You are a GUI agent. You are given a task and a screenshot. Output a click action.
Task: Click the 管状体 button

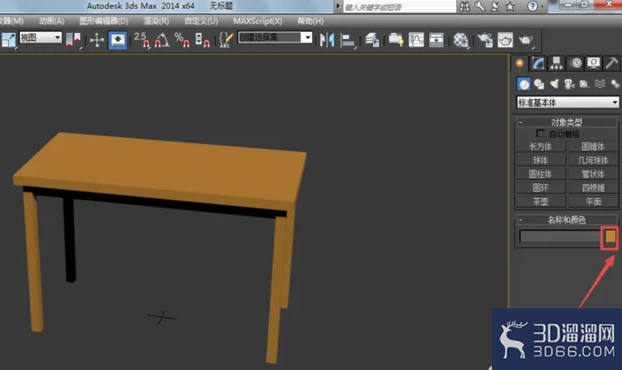pyautogui.click(x=593, y=174)
